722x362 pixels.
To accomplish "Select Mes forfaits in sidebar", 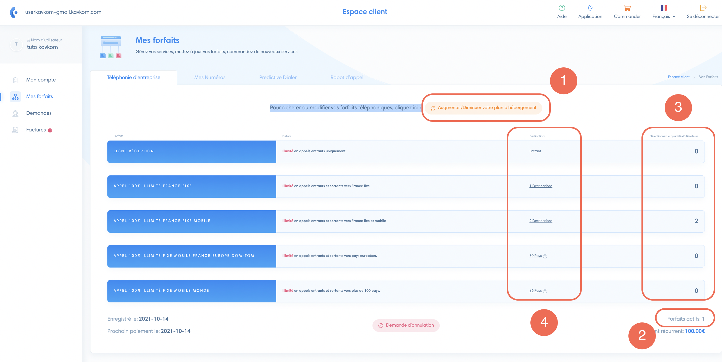I will (x=40, y=97).
